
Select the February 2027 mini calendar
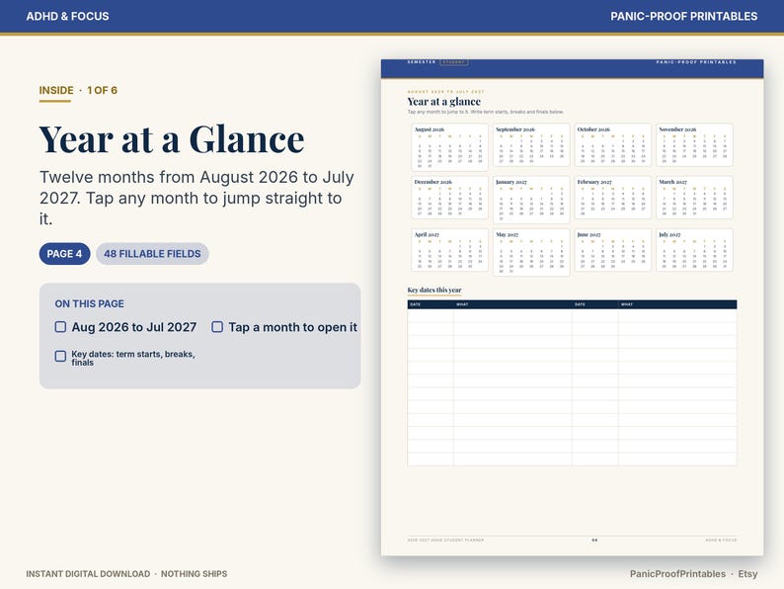[612, 198]
